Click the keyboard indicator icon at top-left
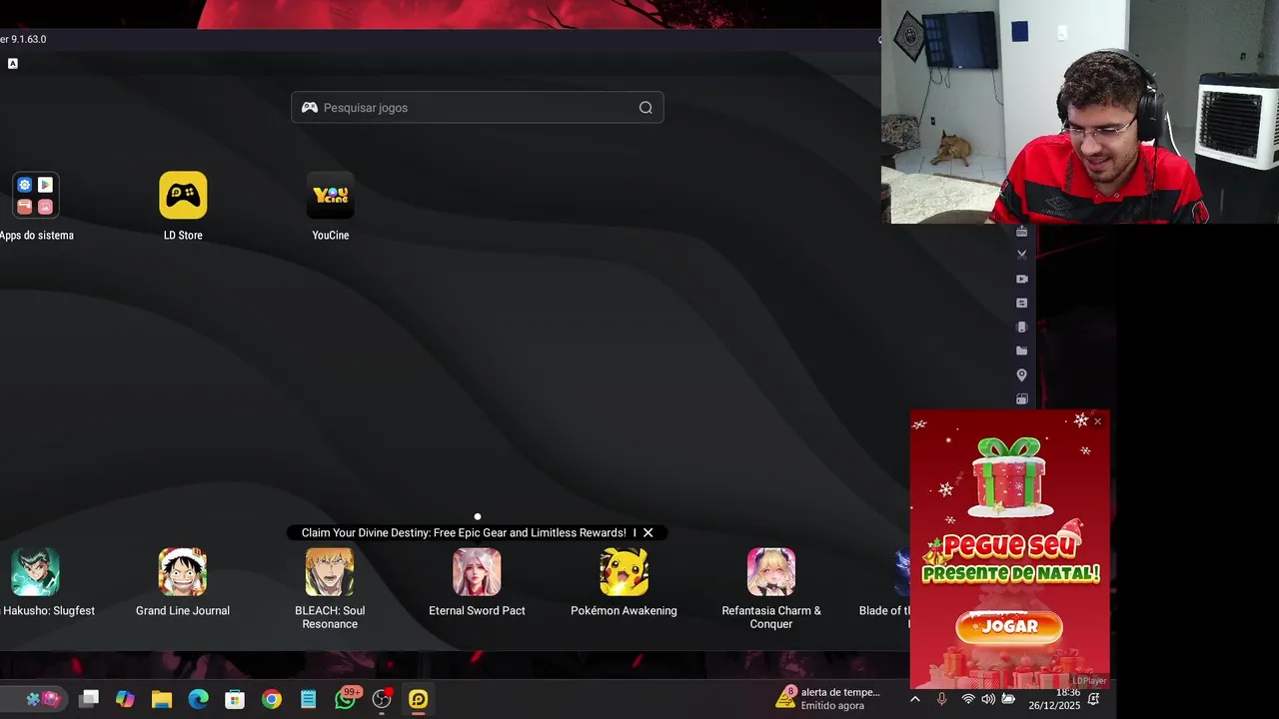 click(x=13, y=63)
